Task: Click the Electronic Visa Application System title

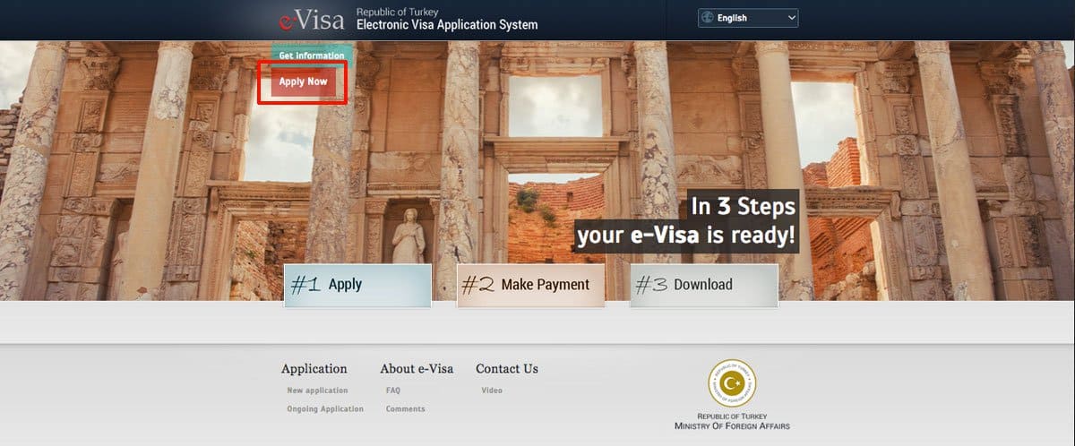Action: pyautogui.click(x=447, y=25)
